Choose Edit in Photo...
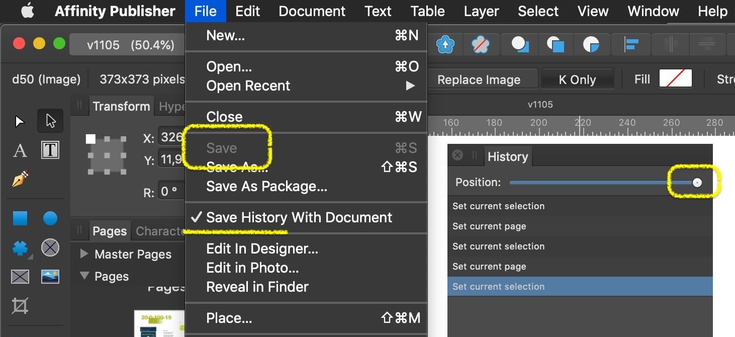This screenshot has width=735, height=337. pos(306,268)
